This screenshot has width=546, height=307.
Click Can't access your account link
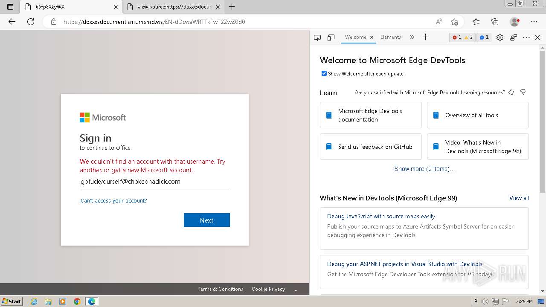(x=113, y=200)
